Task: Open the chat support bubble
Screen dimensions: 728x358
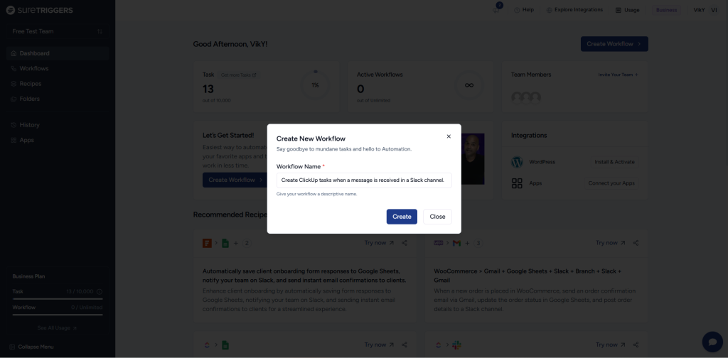Action: [712, 342]
